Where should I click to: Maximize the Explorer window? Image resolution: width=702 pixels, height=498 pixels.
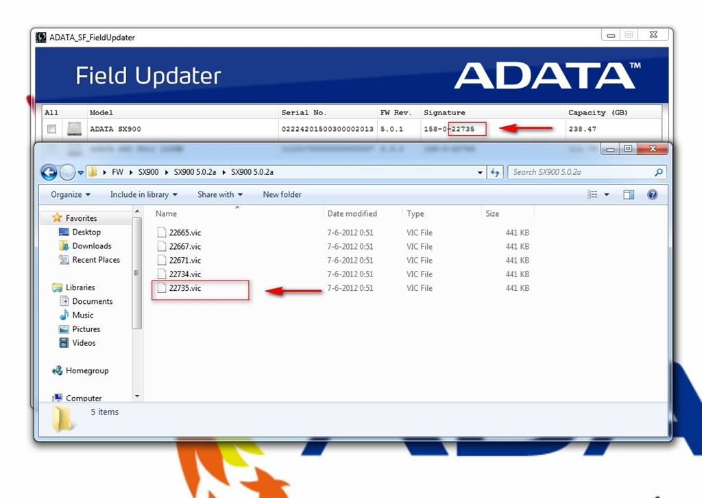[628, 149]
